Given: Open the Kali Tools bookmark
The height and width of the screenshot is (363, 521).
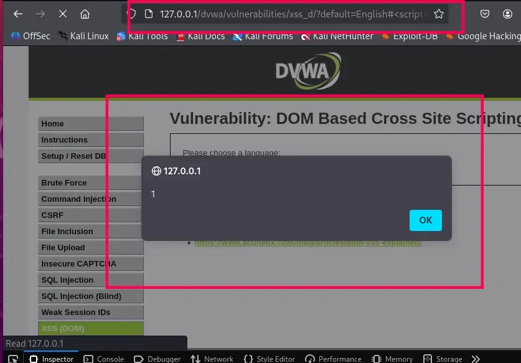Looking at the screenshot, I should (142, 36).
